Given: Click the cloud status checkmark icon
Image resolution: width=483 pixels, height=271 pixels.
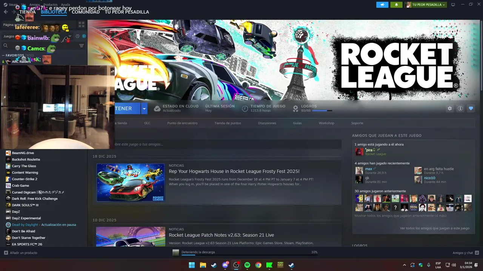Looking at the screenshot, I should pyautogui.click(x=157, y=108).
